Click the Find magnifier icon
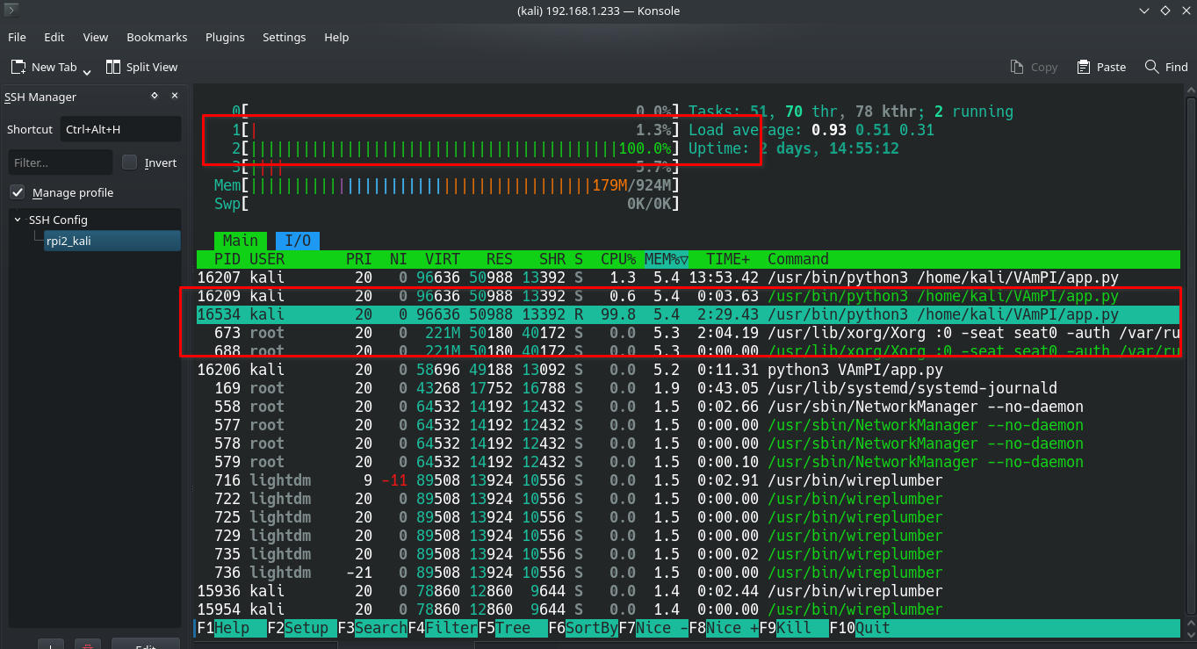 click(1152, 67)
